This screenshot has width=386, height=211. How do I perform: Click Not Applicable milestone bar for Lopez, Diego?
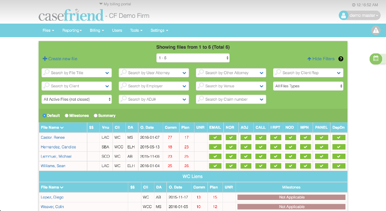click(291, 198)
